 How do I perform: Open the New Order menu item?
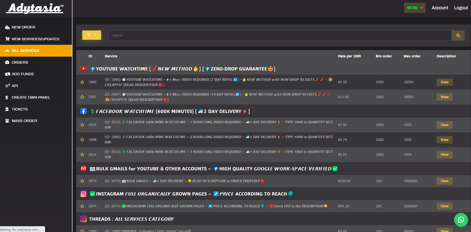click(23, 27)
